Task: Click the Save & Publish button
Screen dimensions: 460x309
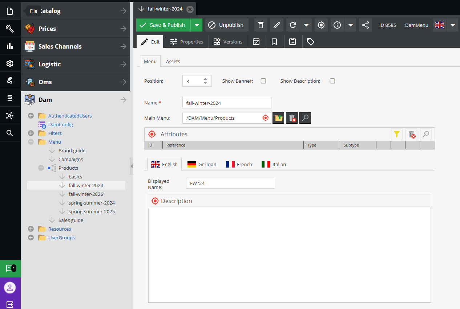Action: [163, 25]
